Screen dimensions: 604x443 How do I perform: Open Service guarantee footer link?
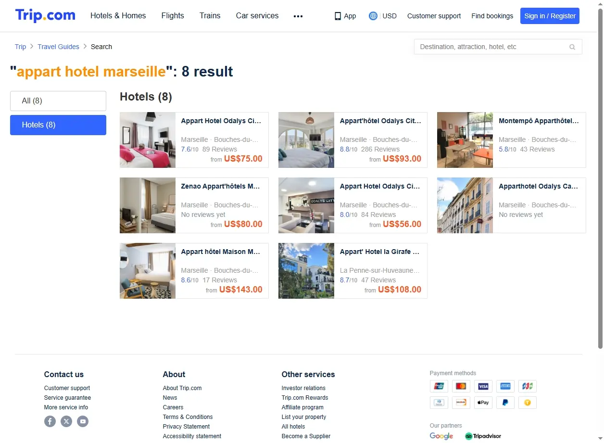click(67, 398)
